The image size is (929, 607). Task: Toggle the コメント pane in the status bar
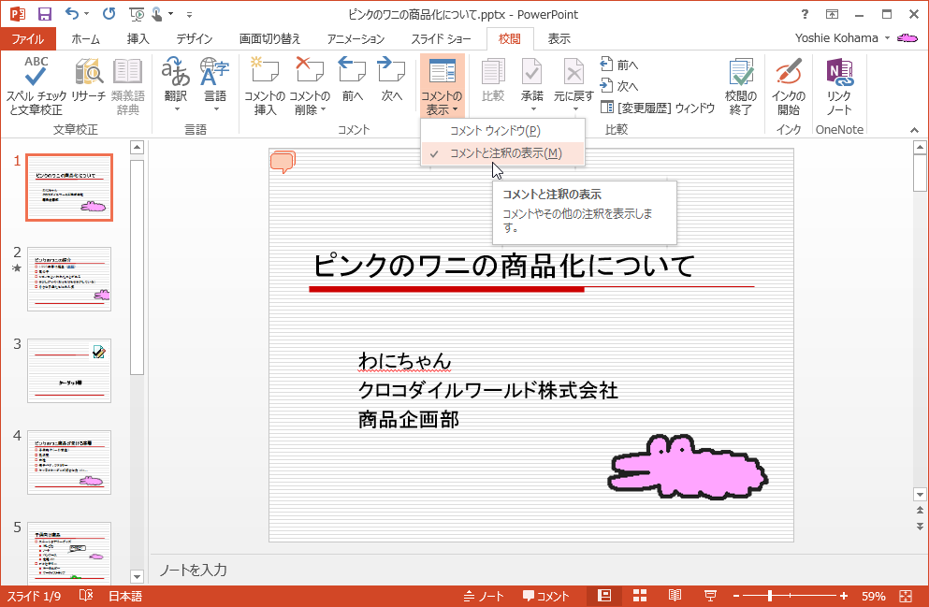pyautogui.click(x=556, y=594)
